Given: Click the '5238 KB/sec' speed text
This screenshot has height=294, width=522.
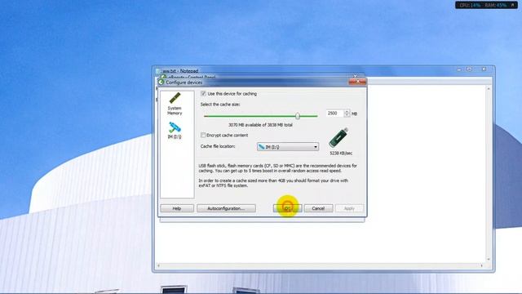Looking at the screenshot, I should (x=341, y=154).
